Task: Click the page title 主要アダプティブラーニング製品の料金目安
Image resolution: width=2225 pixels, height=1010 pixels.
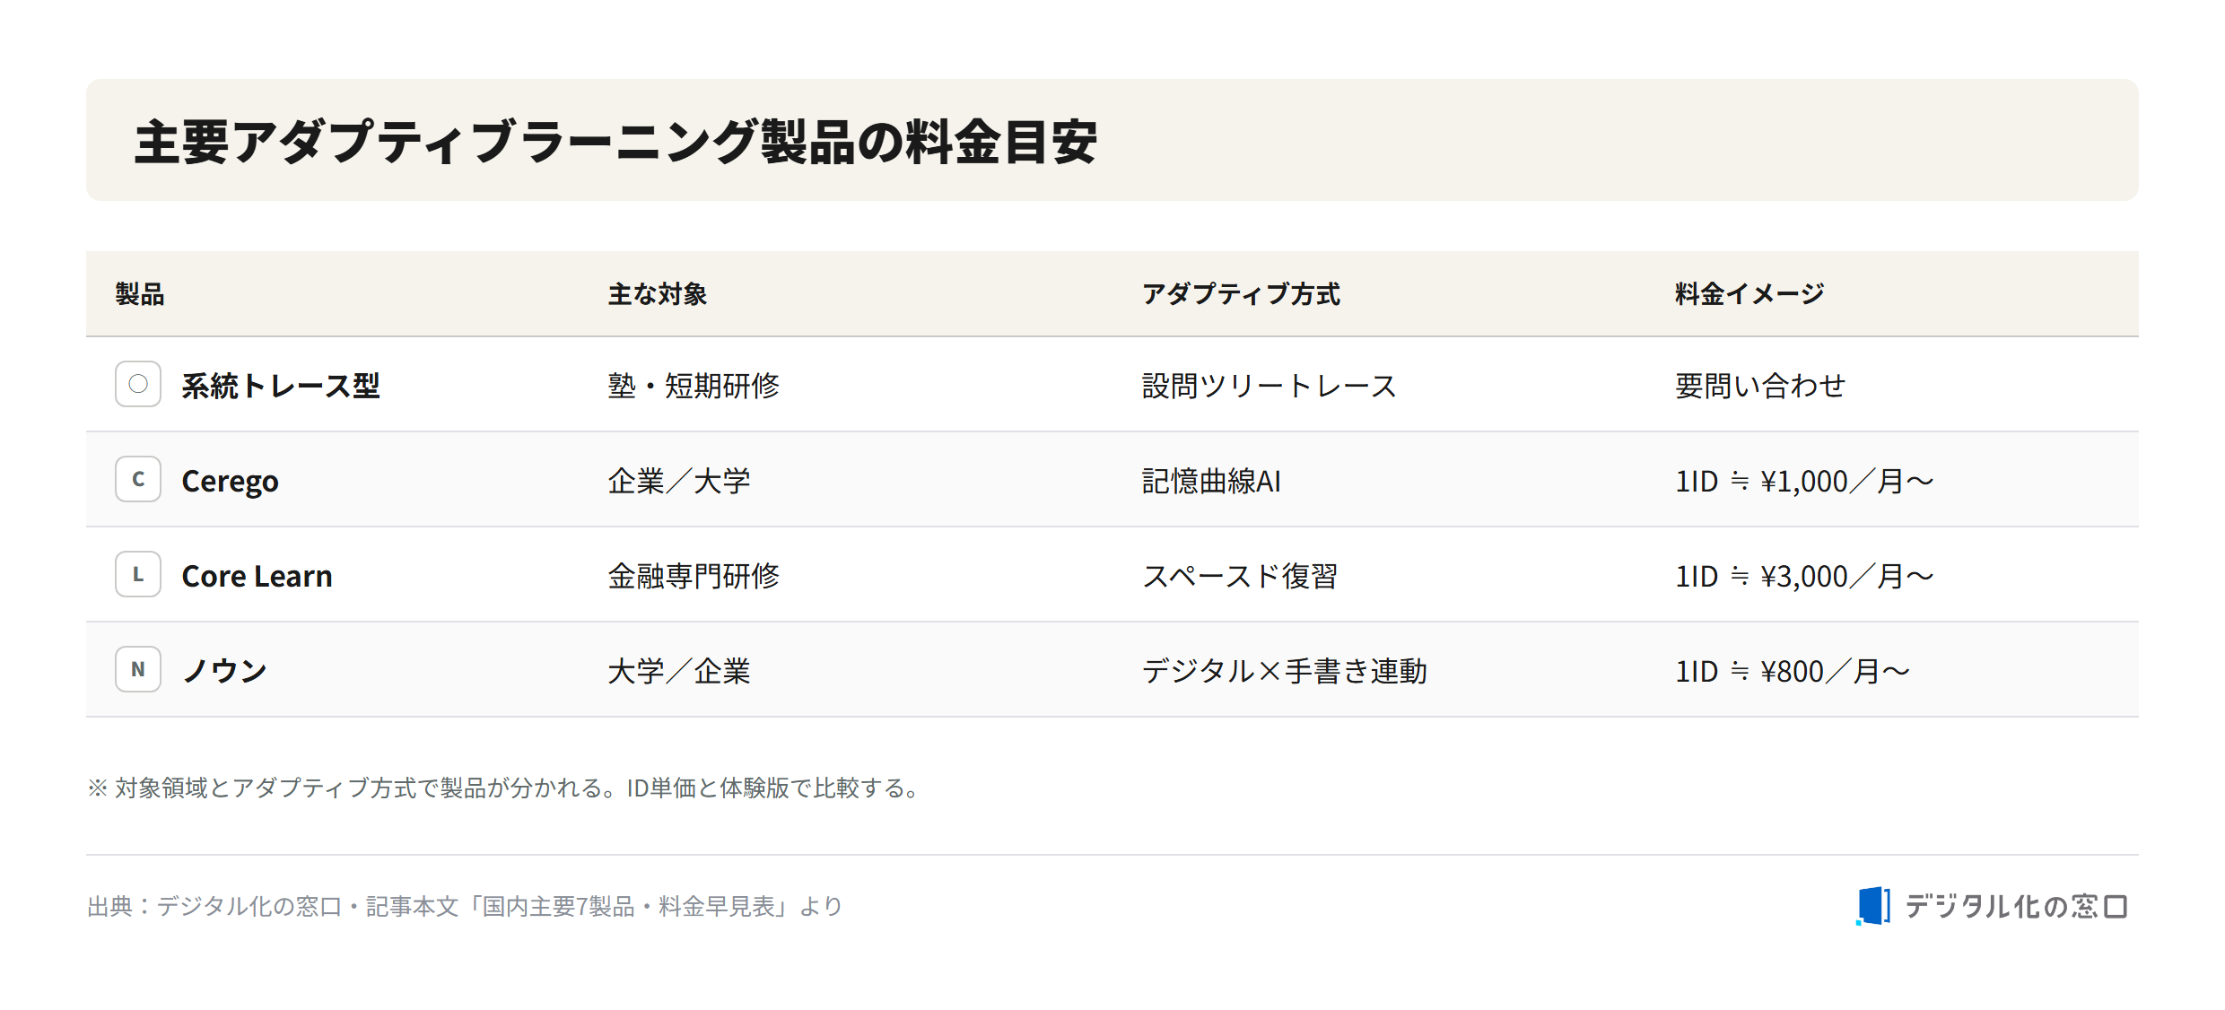Action: pyautogui.click(x=615, y=142)
